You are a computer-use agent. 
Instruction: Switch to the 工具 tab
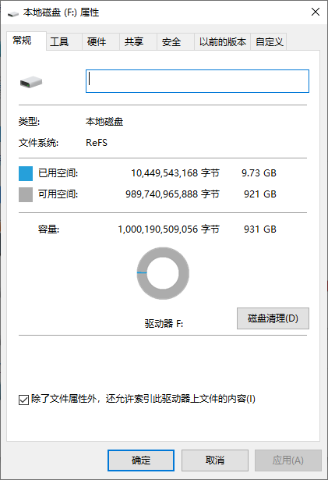click(64, 41)
